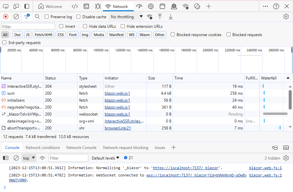This screenshot has height=192, width=293.
Task: Clear the network log
Action: 16,17
